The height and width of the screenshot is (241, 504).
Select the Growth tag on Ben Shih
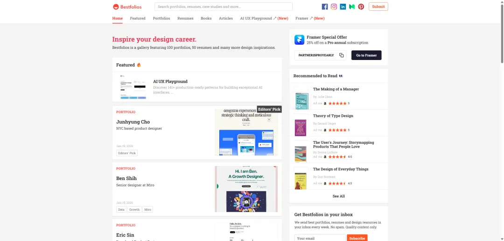[x=134, y=209]
